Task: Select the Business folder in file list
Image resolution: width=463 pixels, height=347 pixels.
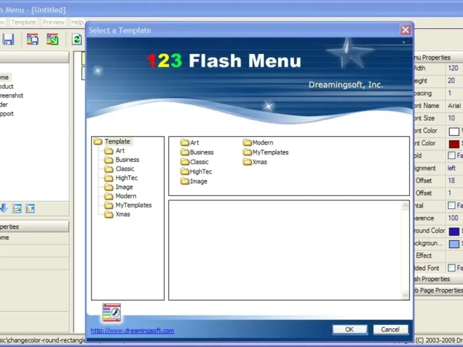Action: coord(197,152)
